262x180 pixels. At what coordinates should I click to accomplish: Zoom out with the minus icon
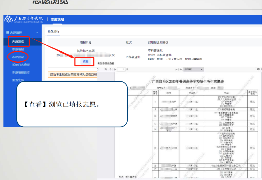(x=176, y=69)
